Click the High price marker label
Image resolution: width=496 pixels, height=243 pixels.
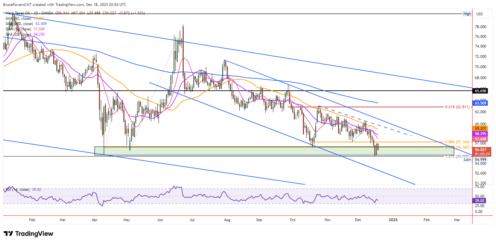467,14
